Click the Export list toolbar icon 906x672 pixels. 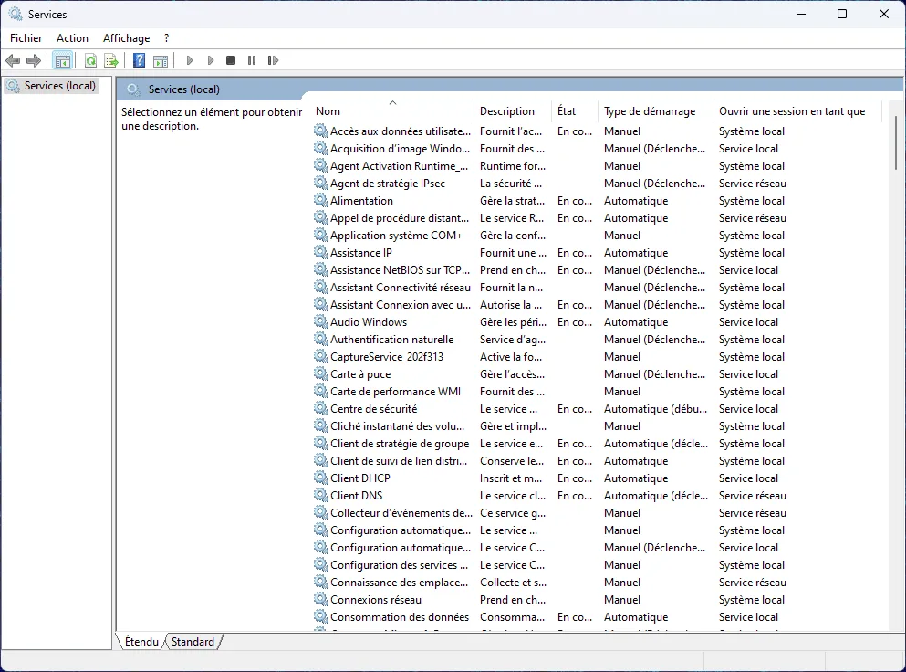tap(111, 60)
